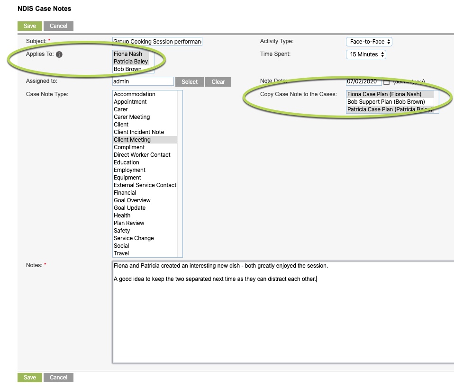Click the bottom Save button
454x387 pixels.
point(30,377)
